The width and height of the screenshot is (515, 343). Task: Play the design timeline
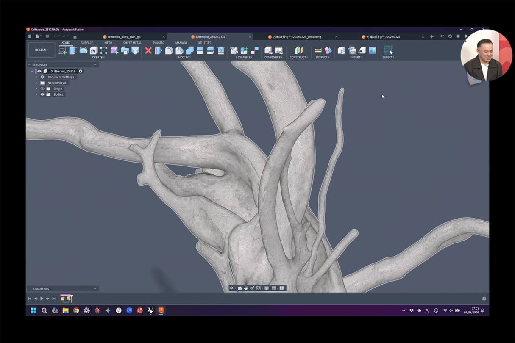click(x=42, y=299)
